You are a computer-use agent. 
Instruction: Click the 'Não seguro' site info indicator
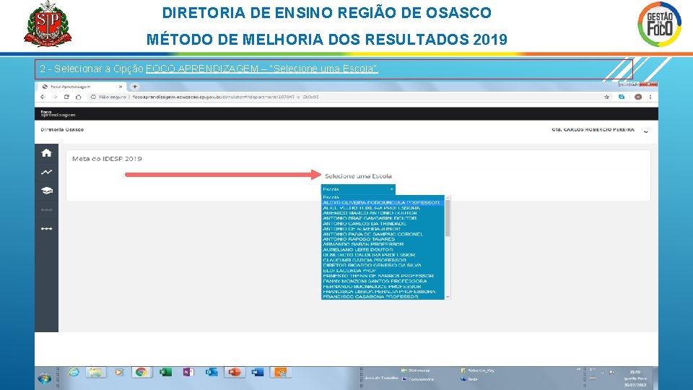tap(109, 97)
